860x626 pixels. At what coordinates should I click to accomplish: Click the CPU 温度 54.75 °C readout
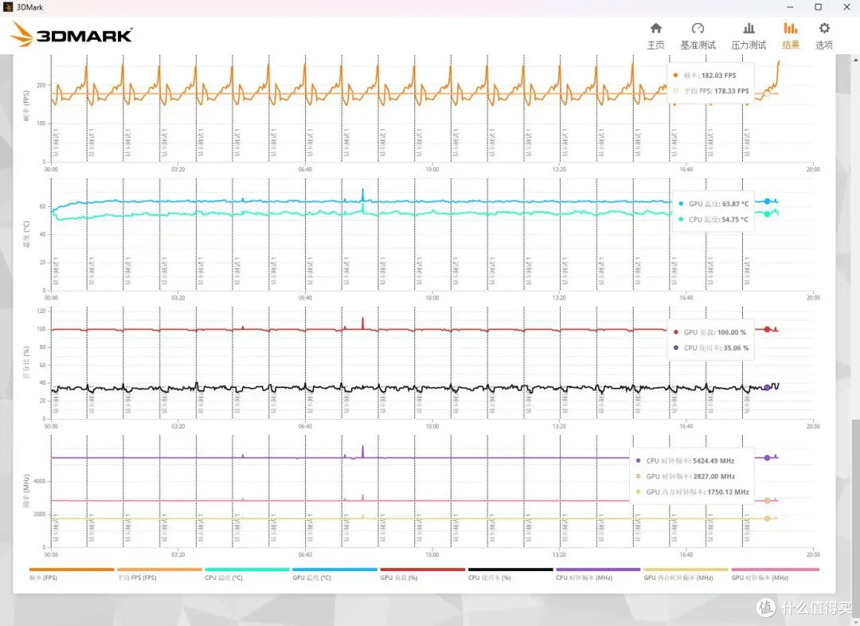click(718, 220)
